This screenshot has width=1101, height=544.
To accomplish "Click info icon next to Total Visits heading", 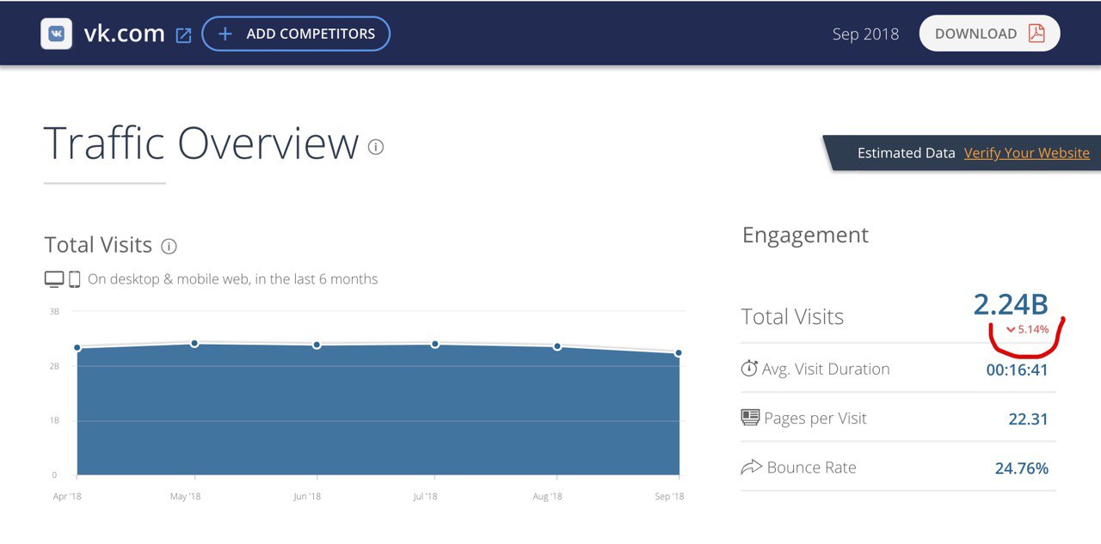I will (169, 247).
